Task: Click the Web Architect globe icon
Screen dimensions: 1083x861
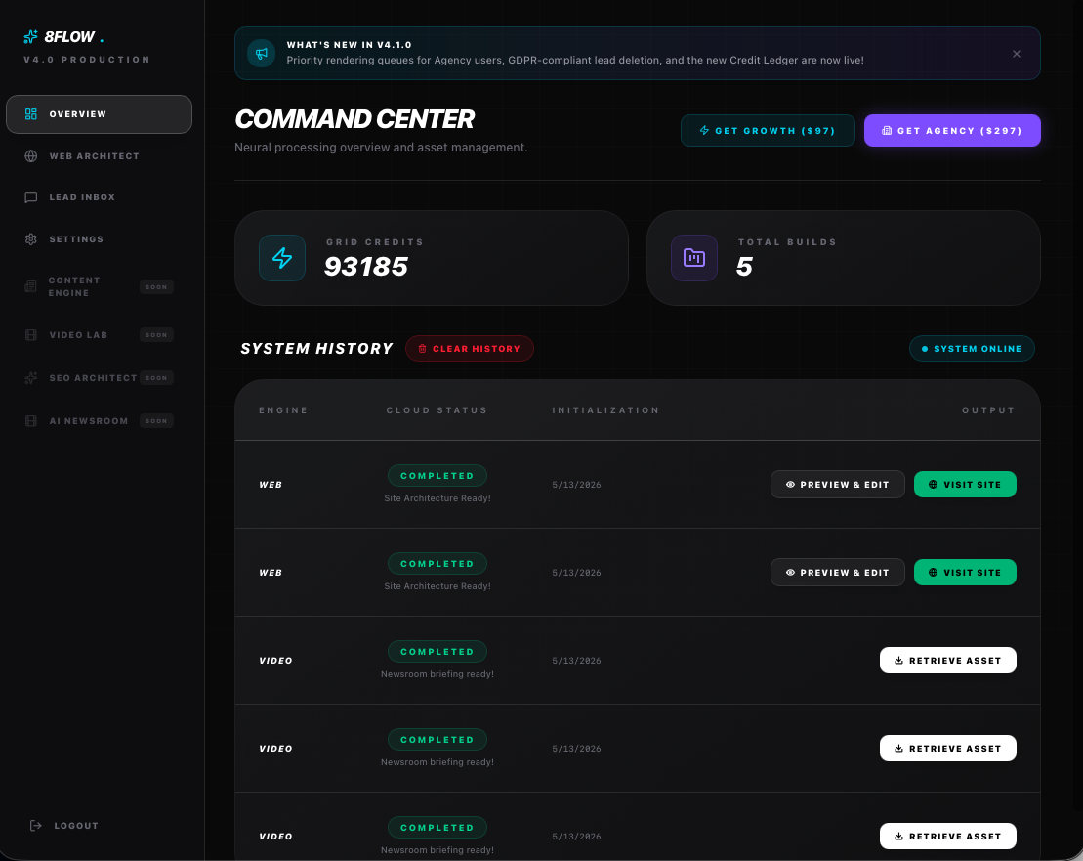Action: [x=31, y=156]
